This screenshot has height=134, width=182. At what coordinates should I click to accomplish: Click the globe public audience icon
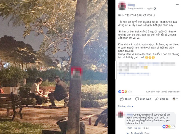[155, 9]
